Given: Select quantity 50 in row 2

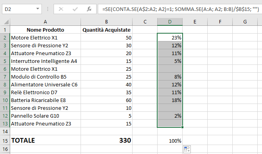Looking at the screenshot, I should (106, 38).
